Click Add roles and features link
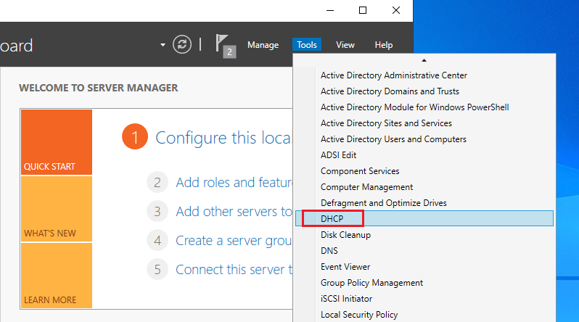The height and width of the screenshot is (322, 579). [x=234, y=183]
